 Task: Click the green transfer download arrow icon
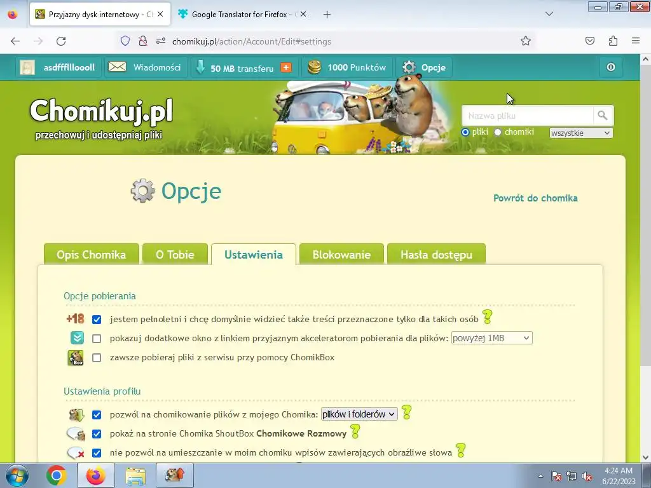click(x=200, y=67)
